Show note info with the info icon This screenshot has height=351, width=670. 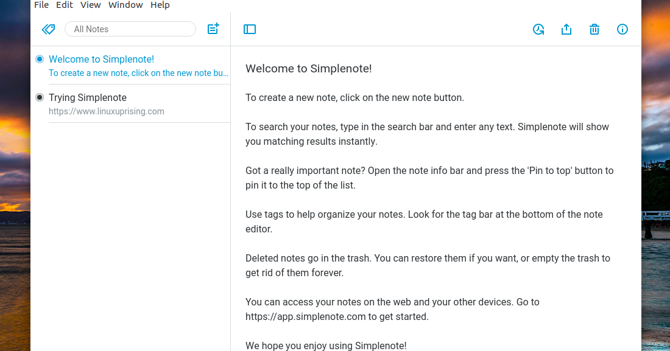tap(622, 29)
